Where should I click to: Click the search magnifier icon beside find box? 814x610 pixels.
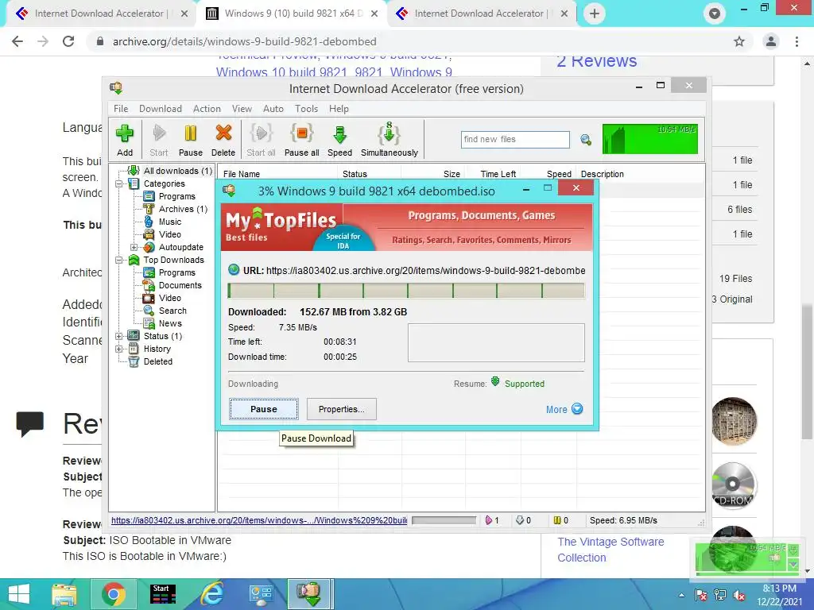coord(586,140)
